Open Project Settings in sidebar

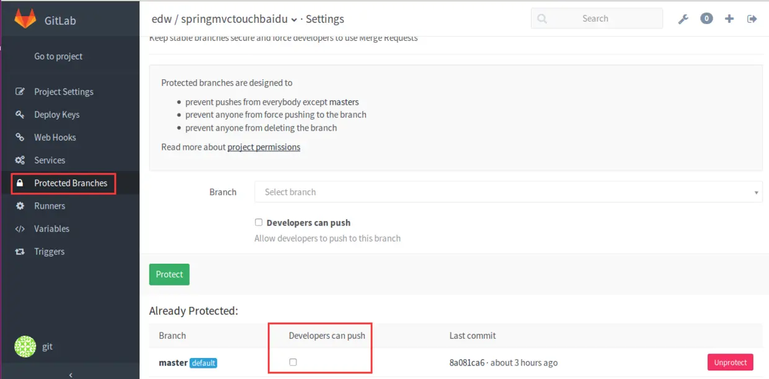point(63,92)
